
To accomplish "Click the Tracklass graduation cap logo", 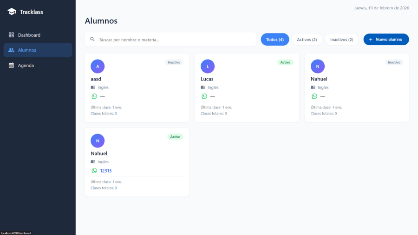I will tap(12, 12).
